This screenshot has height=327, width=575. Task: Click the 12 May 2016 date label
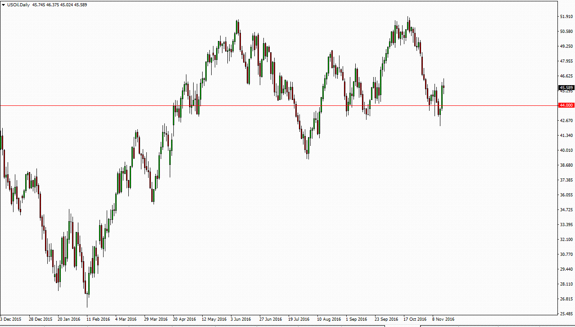[x=214, y=319]
